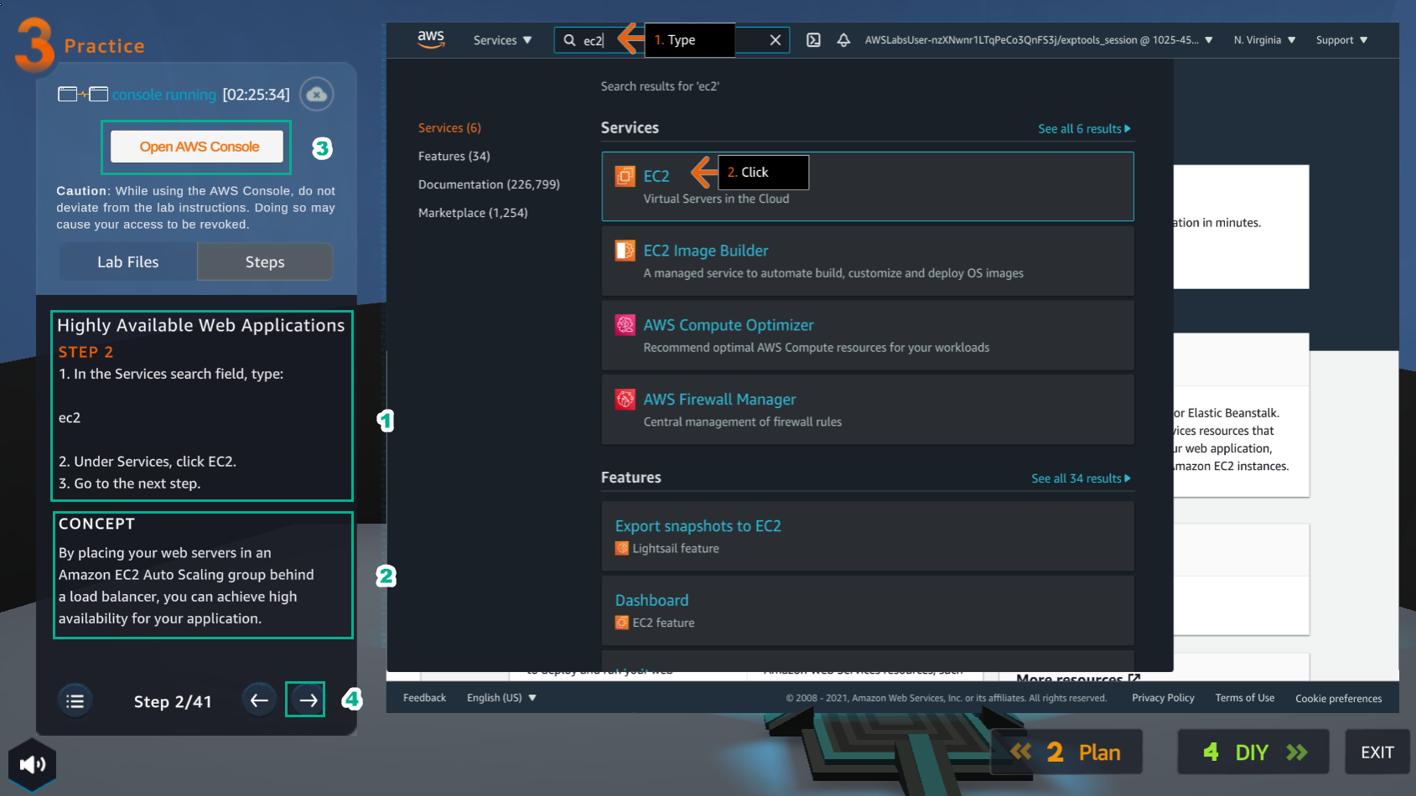Expand the AWSLabsUser account dropdown
The image size is (1416, 796).
click(1039, 40)
